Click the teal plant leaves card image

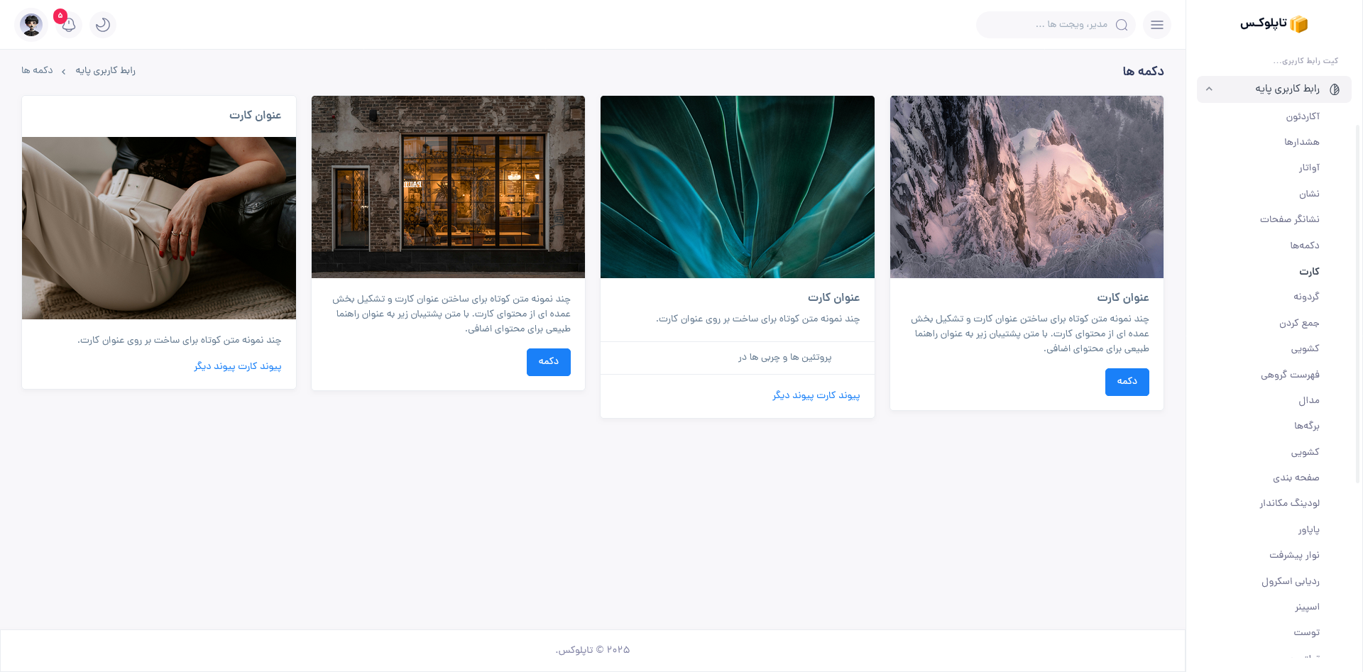738,187
